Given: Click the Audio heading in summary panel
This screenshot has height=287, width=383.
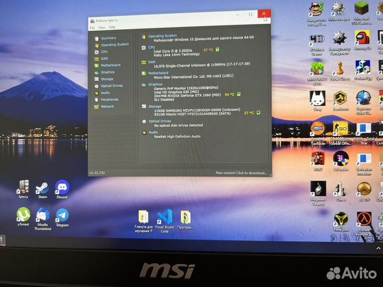Looking at the screenshot, I should click(x=153, y=132).
